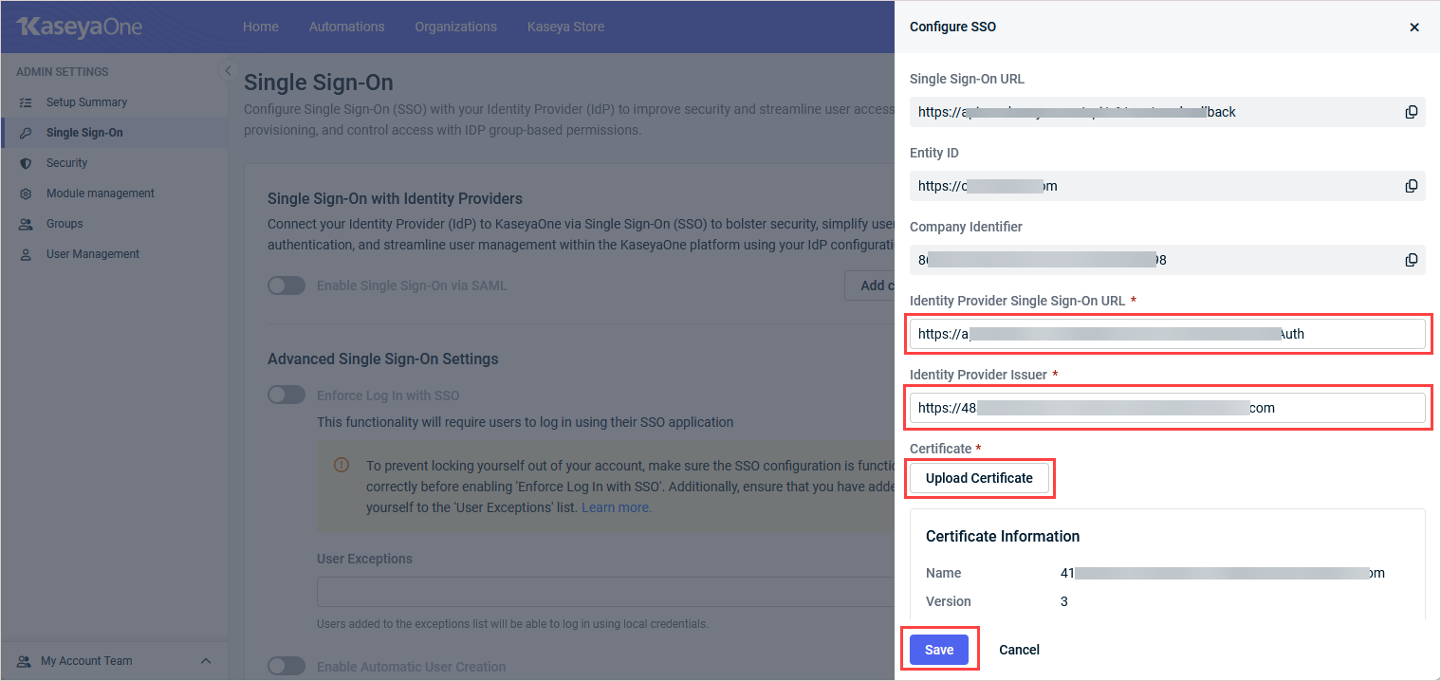Expand the My Account Team menu
This screenshot has height=681, width=1441.
pyautogui.click(x=206, y=661)
